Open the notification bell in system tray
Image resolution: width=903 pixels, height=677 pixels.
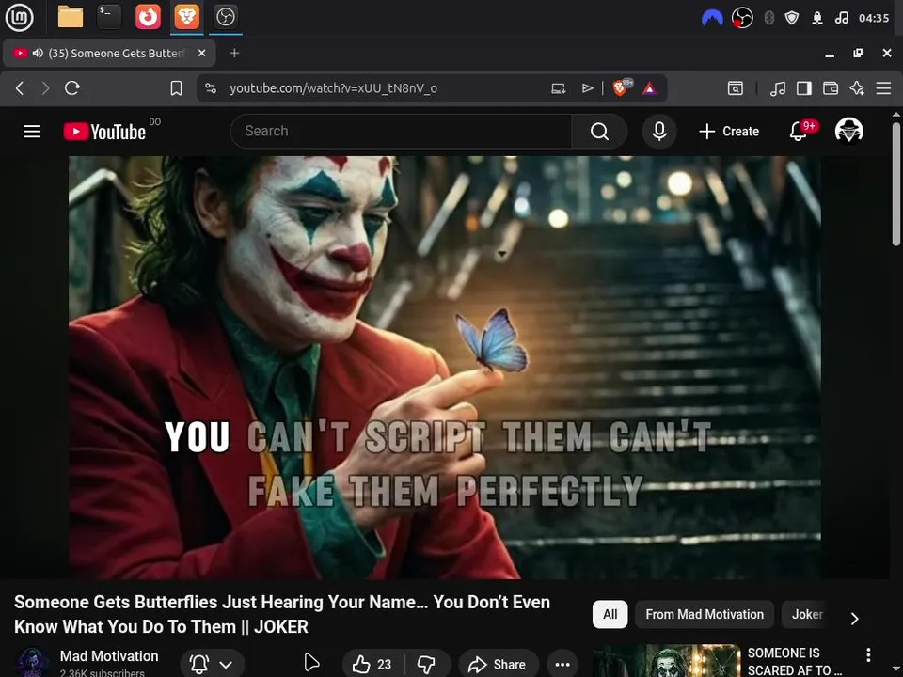coord(817,18)
